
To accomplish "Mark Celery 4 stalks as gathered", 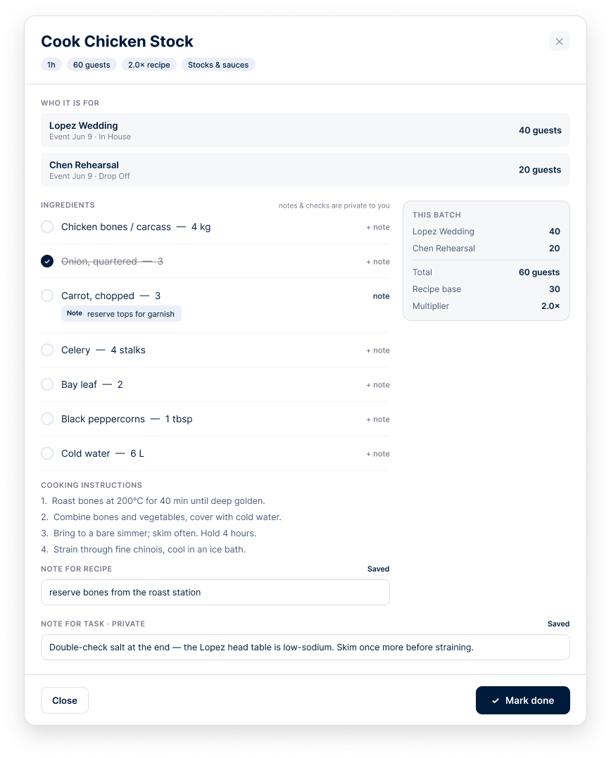I will (47, 350).
